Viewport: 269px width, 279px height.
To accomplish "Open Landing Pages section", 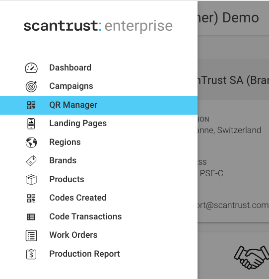I will [99, 124].
